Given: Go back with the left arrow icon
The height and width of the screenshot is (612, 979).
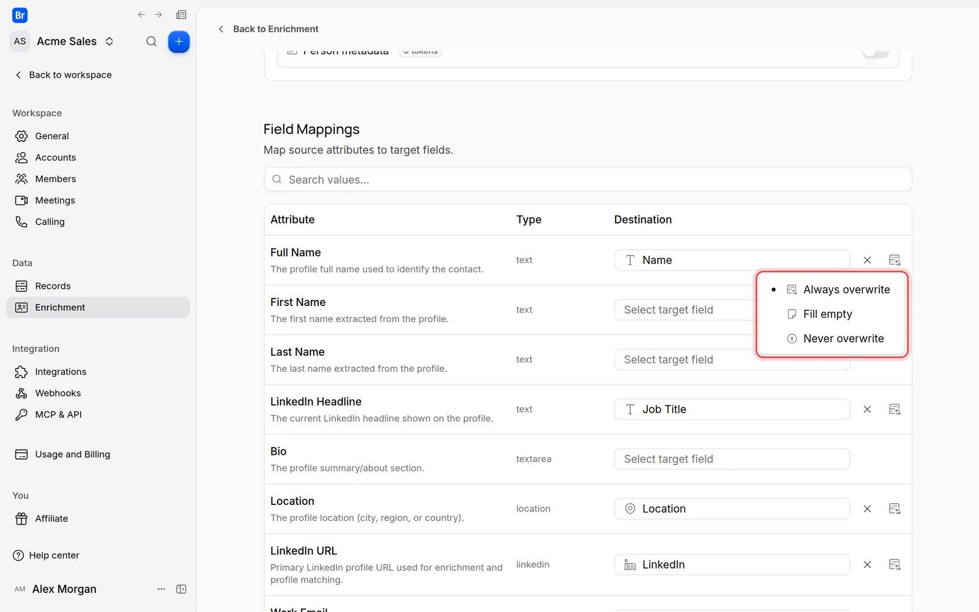Looking at the screenshot, I should coord(141,15).
